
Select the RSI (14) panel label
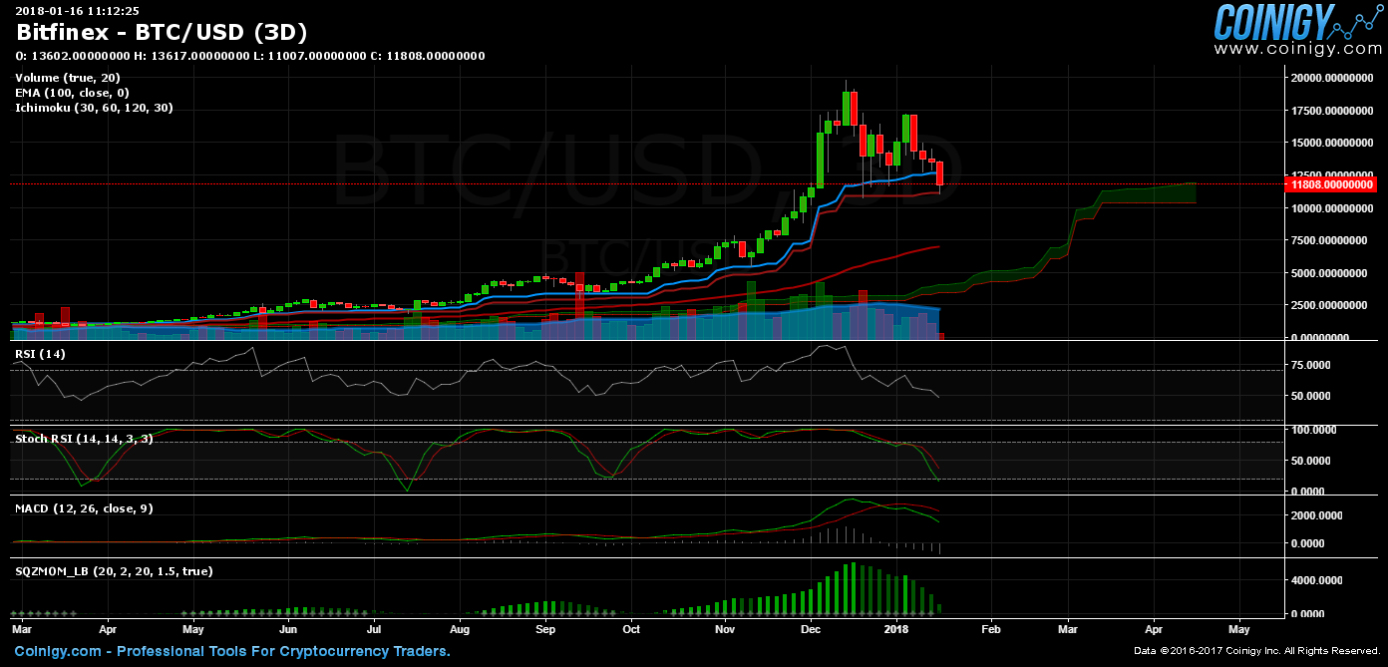40,354
